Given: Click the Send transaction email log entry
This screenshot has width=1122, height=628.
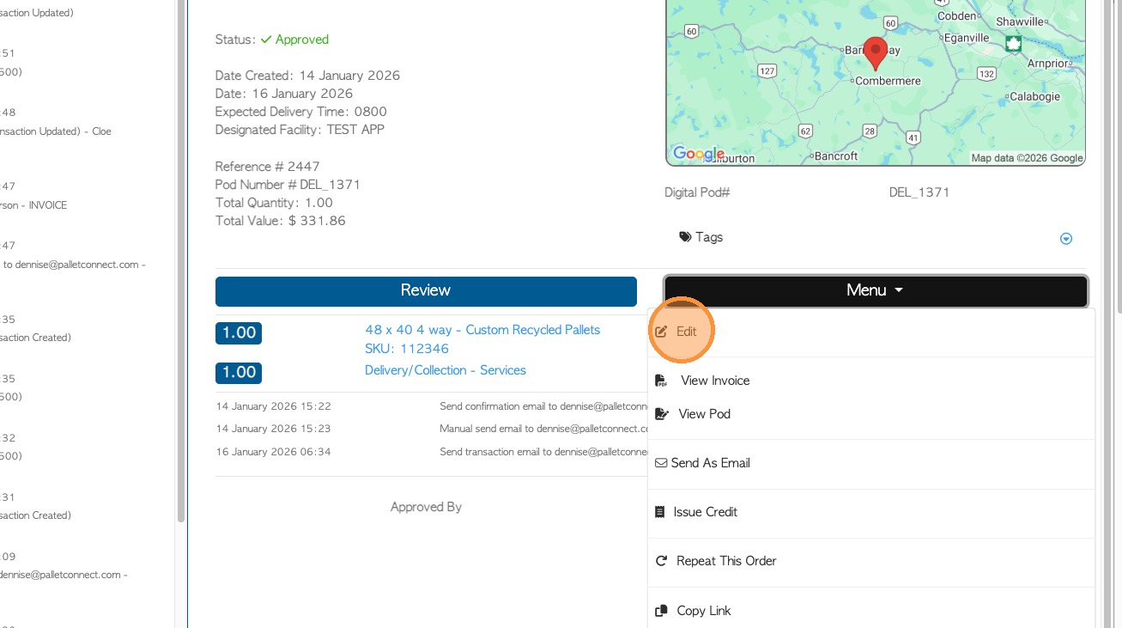Looking at the screenshot, I should point(543,452).
